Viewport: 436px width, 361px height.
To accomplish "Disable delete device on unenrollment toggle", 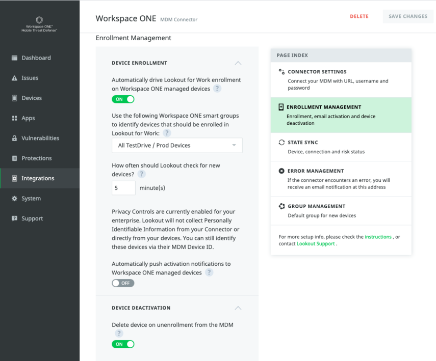I will (123, 344).
